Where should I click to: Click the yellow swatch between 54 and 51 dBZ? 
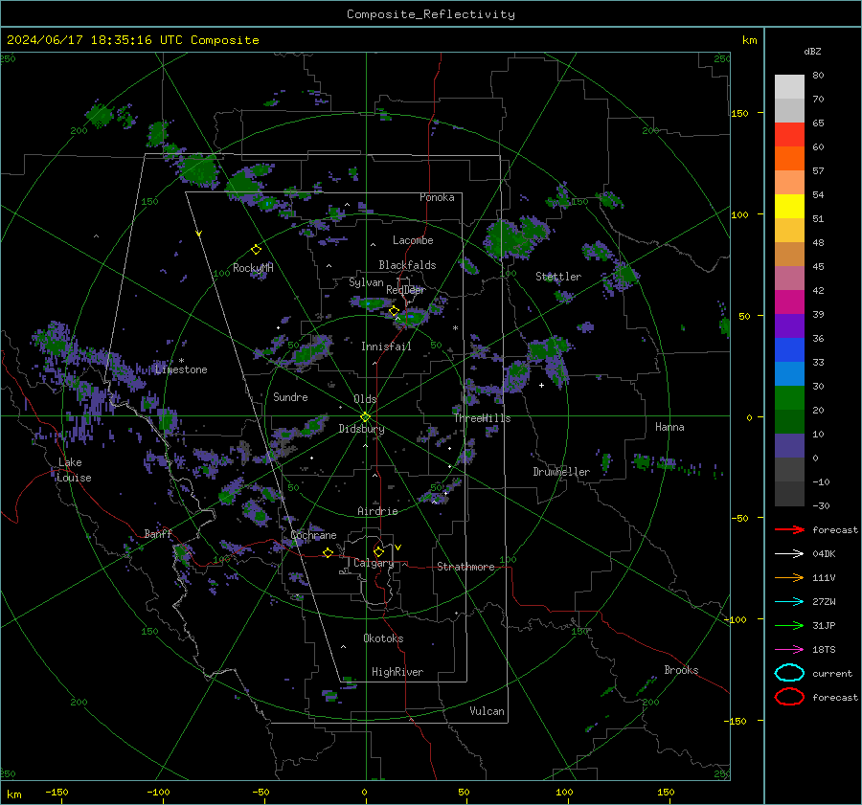tap(789, 207)
